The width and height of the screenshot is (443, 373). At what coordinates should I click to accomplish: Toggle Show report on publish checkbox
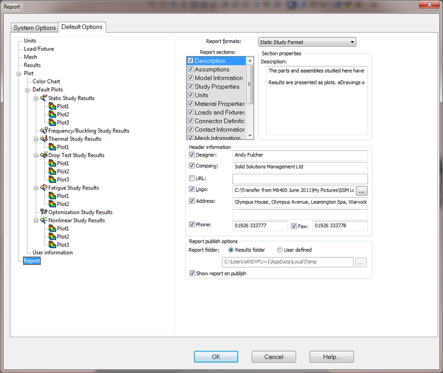(x=192, y=273)
